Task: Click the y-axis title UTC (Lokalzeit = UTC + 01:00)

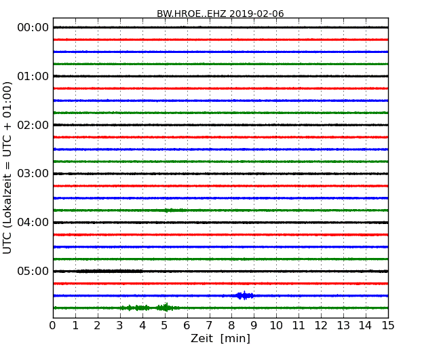Action: click(7, 168)
